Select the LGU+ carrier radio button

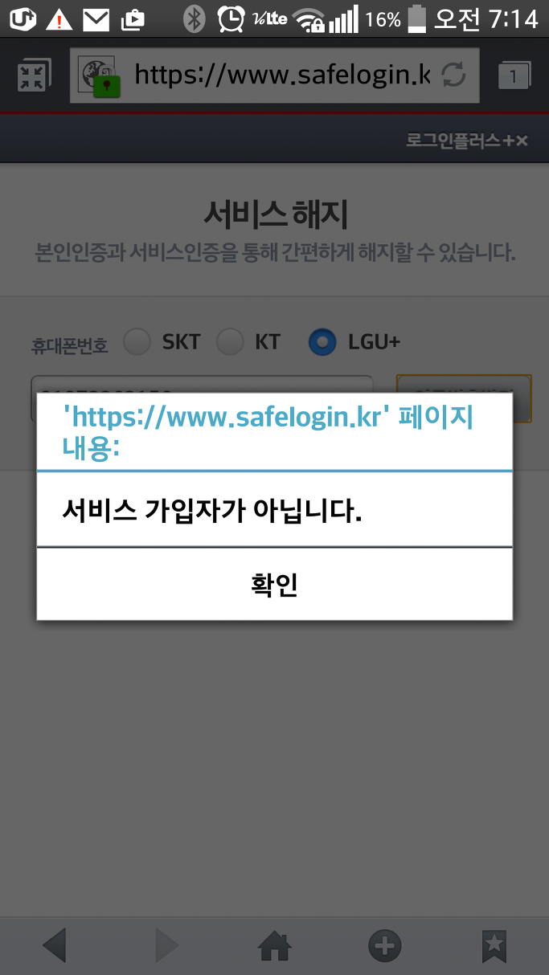[x=323, y=342]
